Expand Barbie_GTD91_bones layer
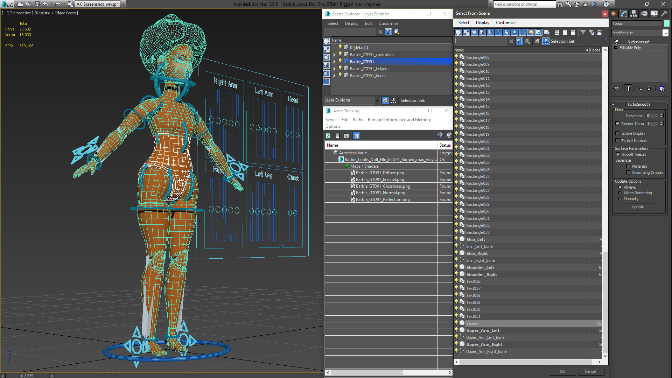 pyautogui.click(x=335, y=76)
